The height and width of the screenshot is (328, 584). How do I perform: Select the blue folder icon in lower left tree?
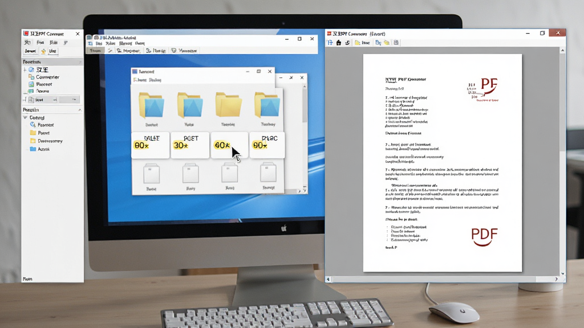coord(33,149)
